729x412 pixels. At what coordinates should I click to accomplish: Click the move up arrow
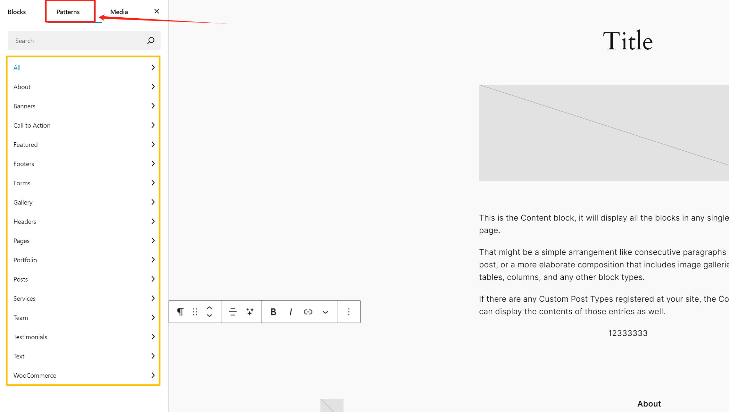coord(209,307)
